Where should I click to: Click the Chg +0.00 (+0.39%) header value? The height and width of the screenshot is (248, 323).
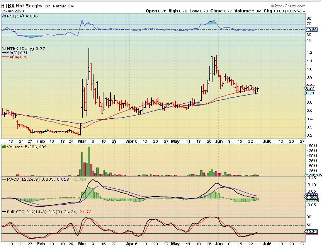point(283,11)
